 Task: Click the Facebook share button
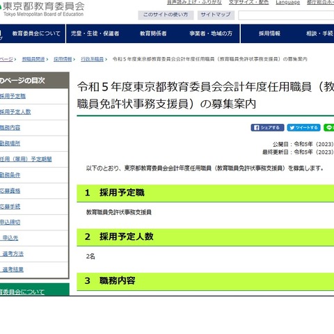click(267, 127)
